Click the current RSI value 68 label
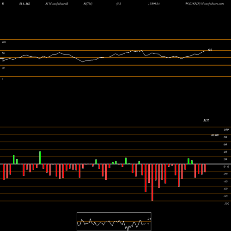231x231 pixels. (x=210, y=50)
